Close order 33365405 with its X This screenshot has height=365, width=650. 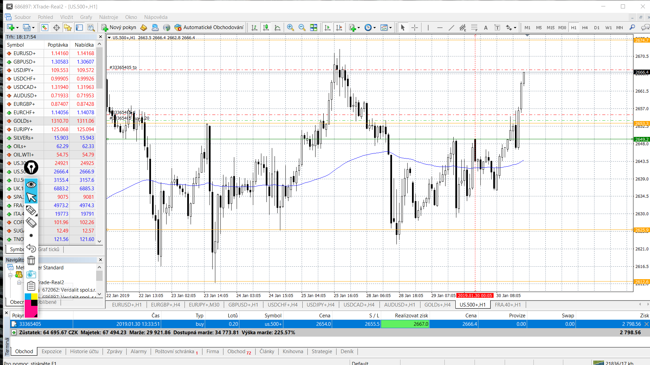[647, 324]
